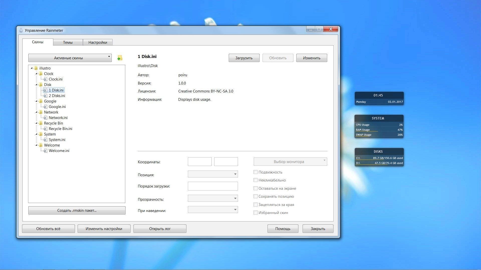Click the Network folder icon
481x270 pixels.
click(41, 112)
